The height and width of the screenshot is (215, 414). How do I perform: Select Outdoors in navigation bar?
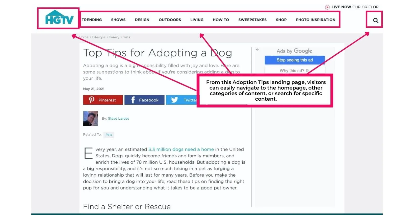pyautogui.click(x=170, y=20)
